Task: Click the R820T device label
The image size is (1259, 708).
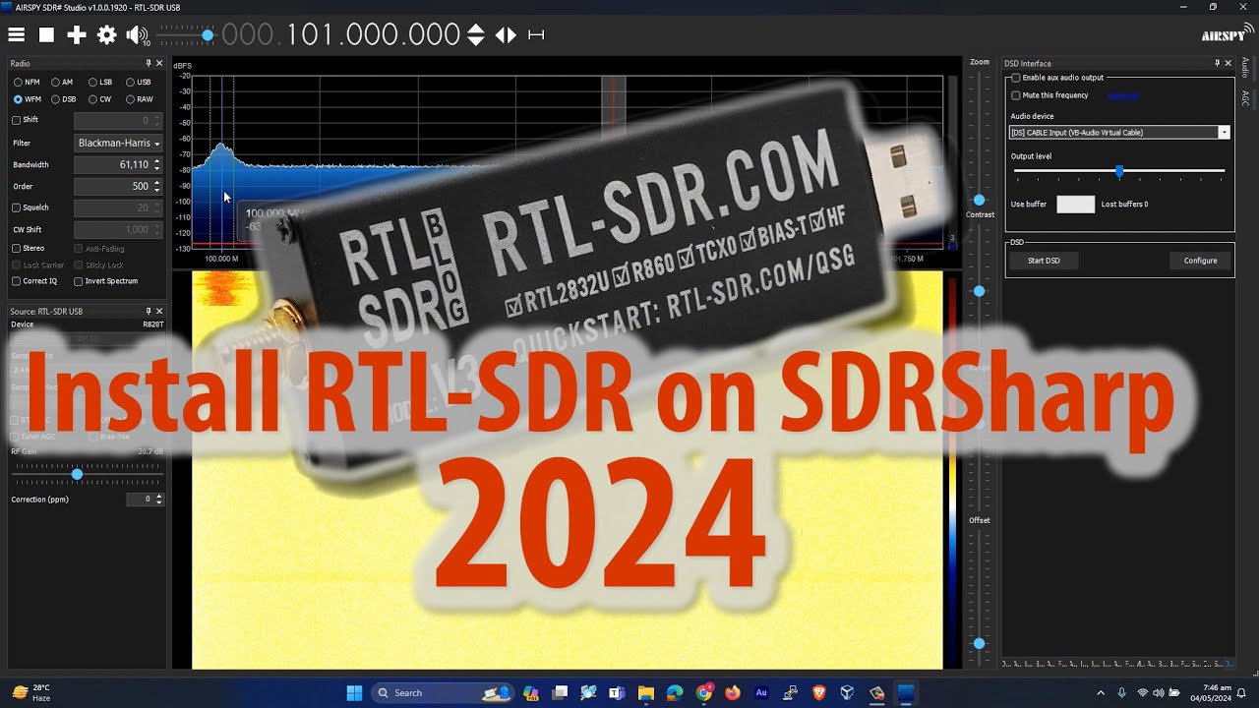Action: [x=152, y=324]
